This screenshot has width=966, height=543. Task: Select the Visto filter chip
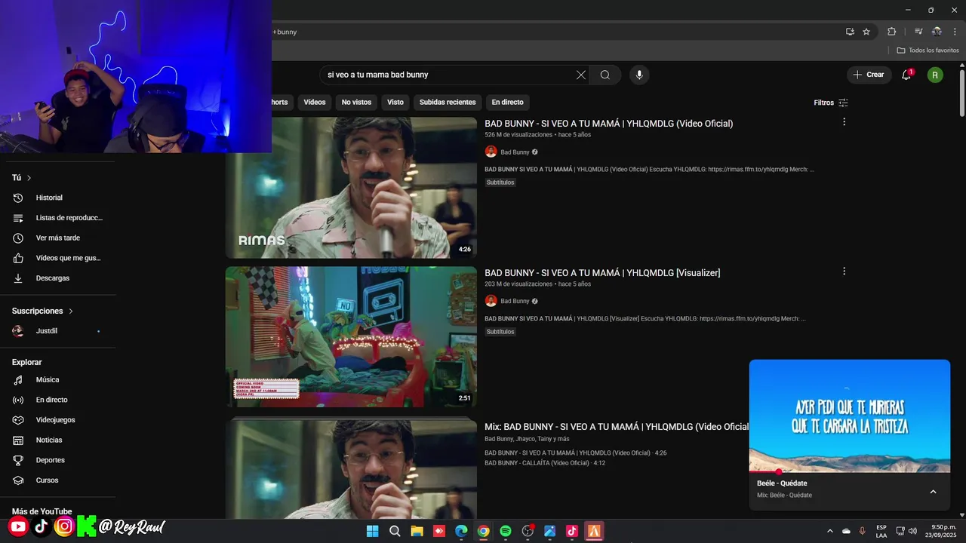395,103
